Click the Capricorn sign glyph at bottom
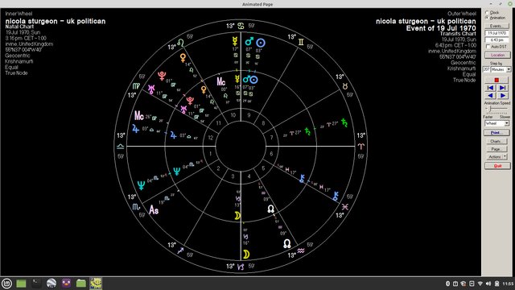 coord(241,267)
